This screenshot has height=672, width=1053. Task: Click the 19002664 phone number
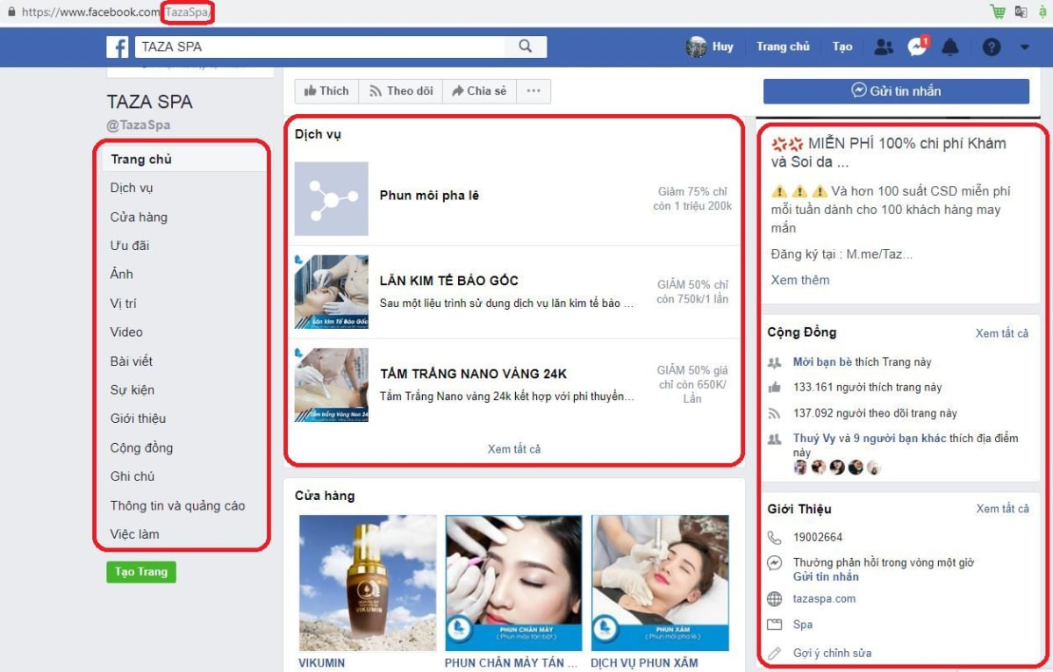pos(818,537)
